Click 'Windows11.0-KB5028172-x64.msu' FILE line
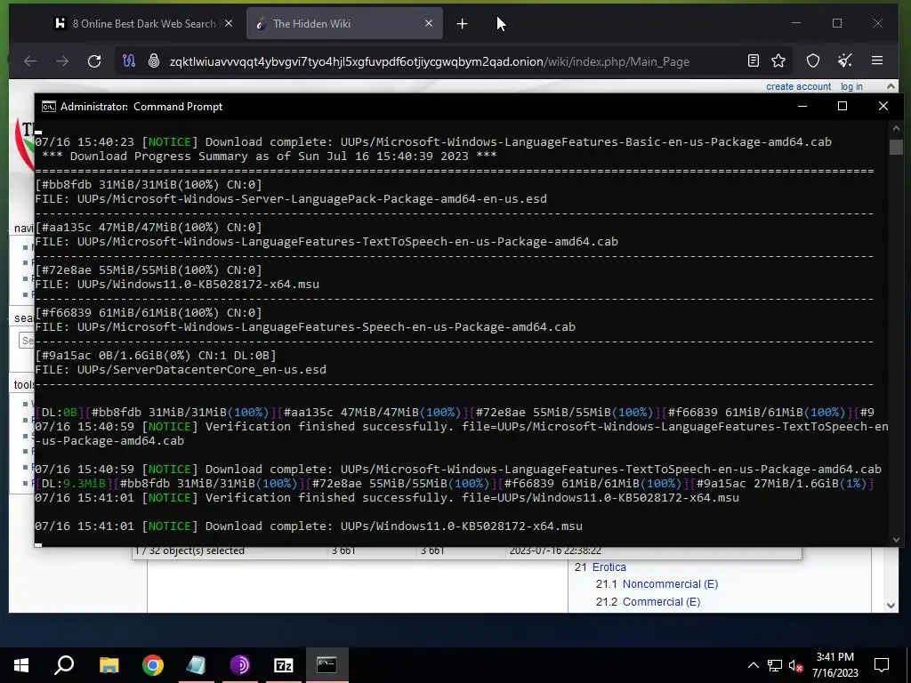The height and width of the screenshot is (683, 911). click(177, 285)
